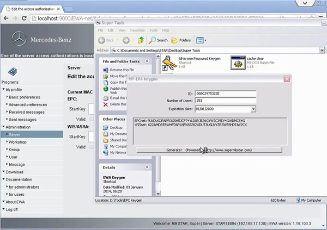
Task: Click the red Delete this file icon
Action: [106, 104]
